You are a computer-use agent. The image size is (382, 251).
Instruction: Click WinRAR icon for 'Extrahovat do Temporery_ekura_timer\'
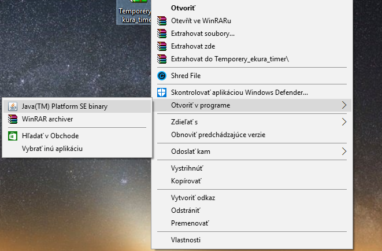click(161, 58)
